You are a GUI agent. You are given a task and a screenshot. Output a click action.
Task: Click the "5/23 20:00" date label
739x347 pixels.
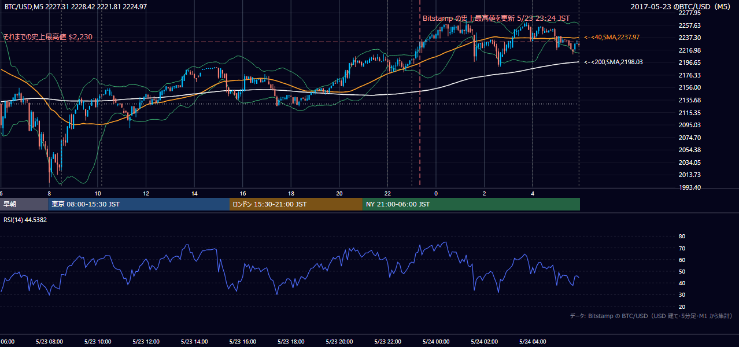coord(339,341)
